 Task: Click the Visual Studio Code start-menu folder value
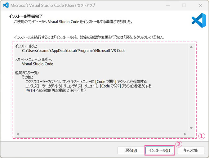(38, 64)
